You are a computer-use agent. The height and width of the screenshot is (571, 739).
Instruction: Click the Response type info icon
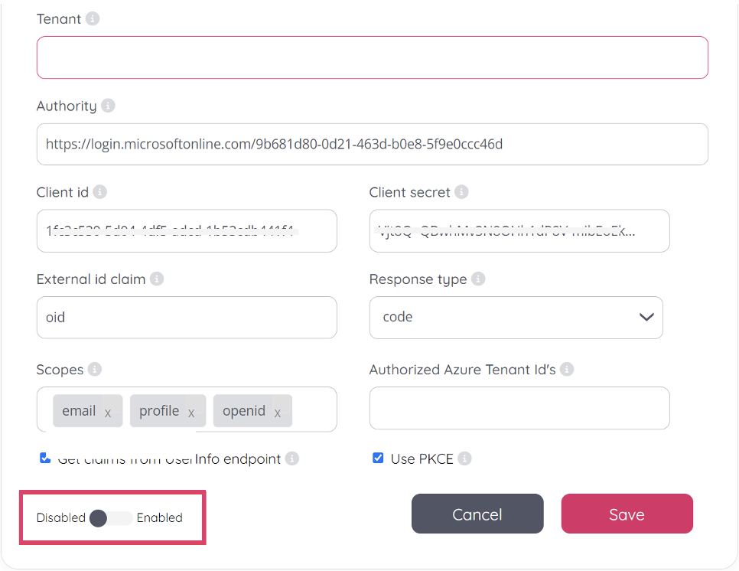tap(478, 279)
